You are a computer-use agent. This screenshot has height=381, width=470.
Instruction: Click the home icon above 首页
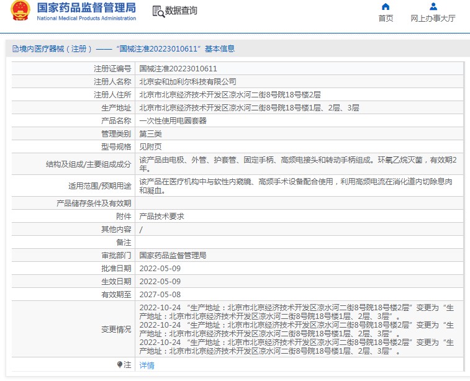[x=386, y=7]
